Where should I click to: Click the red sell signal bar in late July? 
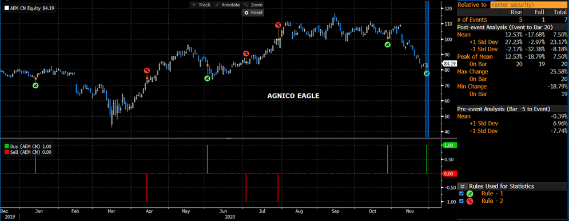pos(277,187)
